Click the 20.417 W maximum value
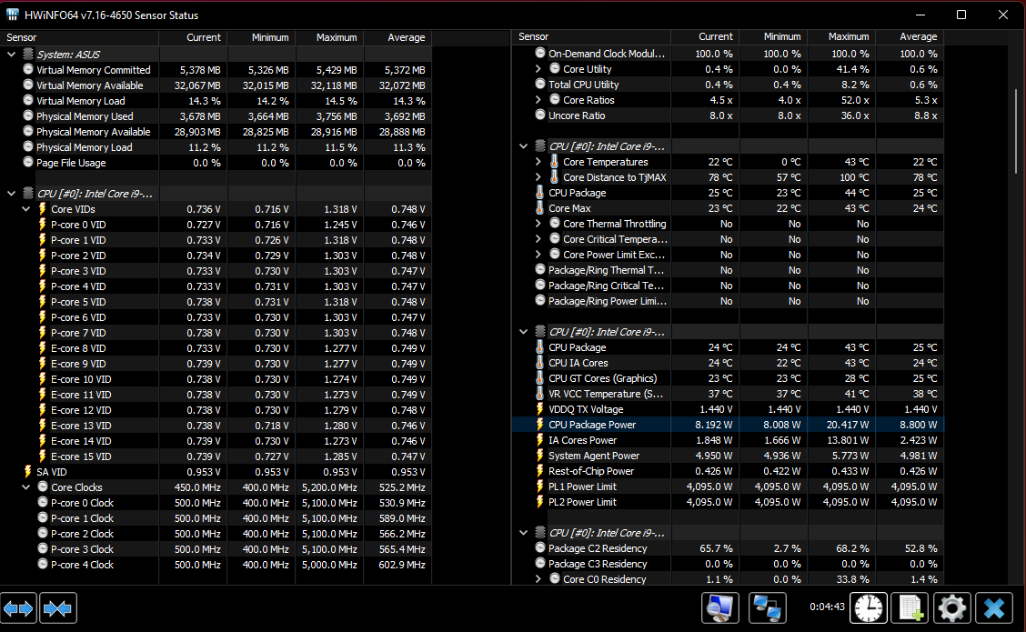1026x632 pixels. point(848,425)
